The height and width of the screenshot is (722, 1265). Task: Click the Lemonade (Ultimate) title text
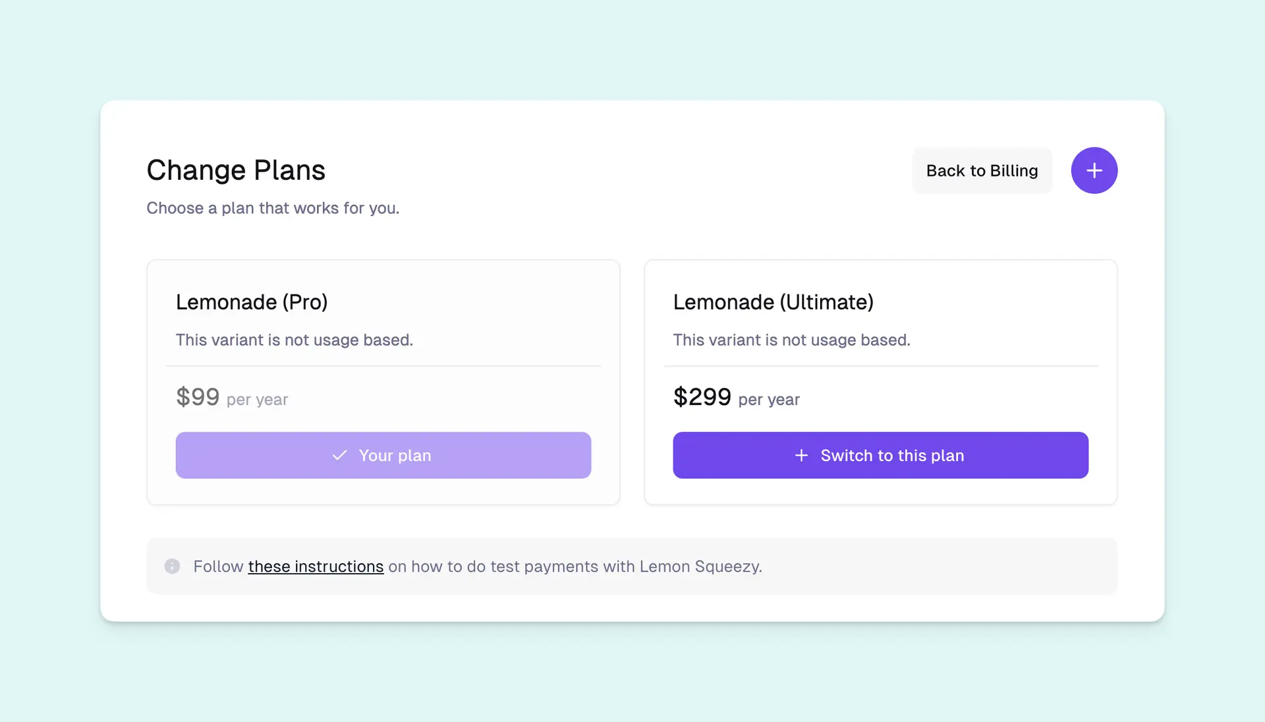point(773,302)
